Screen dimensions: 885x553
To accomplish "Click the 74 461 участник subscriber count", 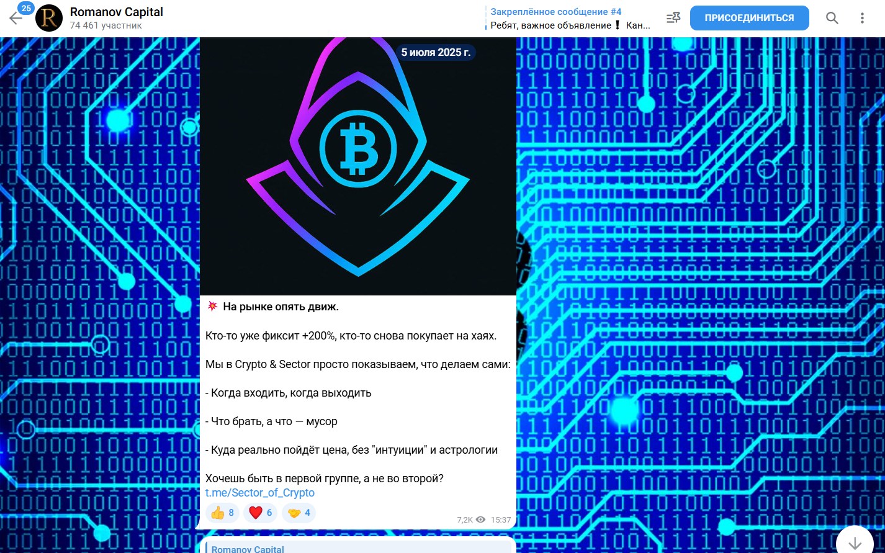I will [106, 25].
